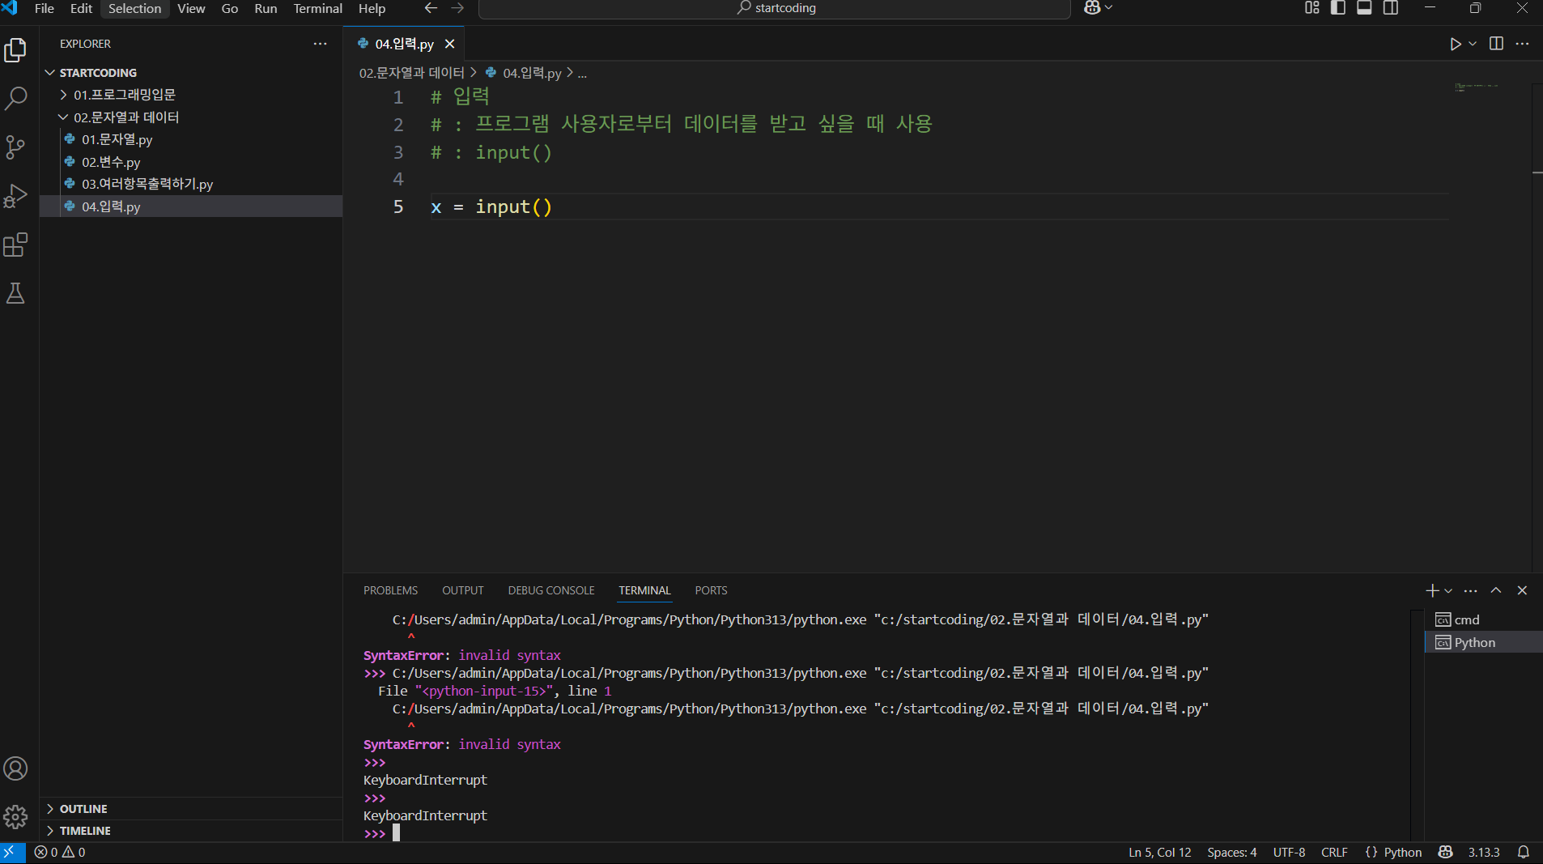
Task: Open the new terminal launch profile dropdown
Action: 1448,590
